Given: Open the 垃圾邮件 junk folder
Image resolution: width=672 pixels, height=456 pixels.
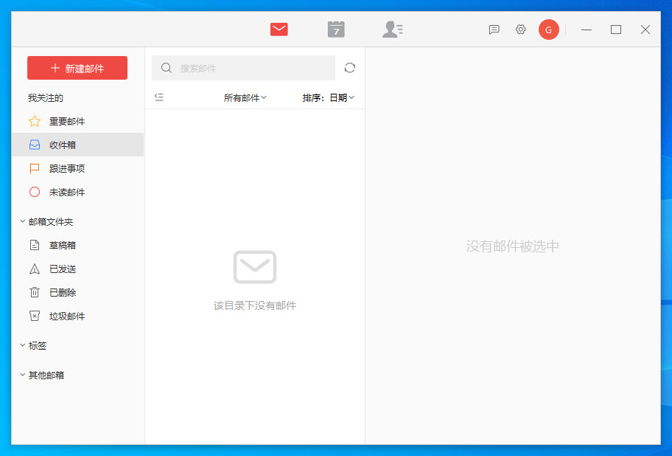Looking at the screenshot, I should click(x=77, y=316).
